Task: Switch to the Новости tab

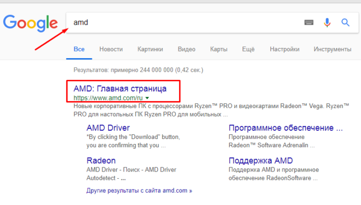Action: click(x=111, y=49)
